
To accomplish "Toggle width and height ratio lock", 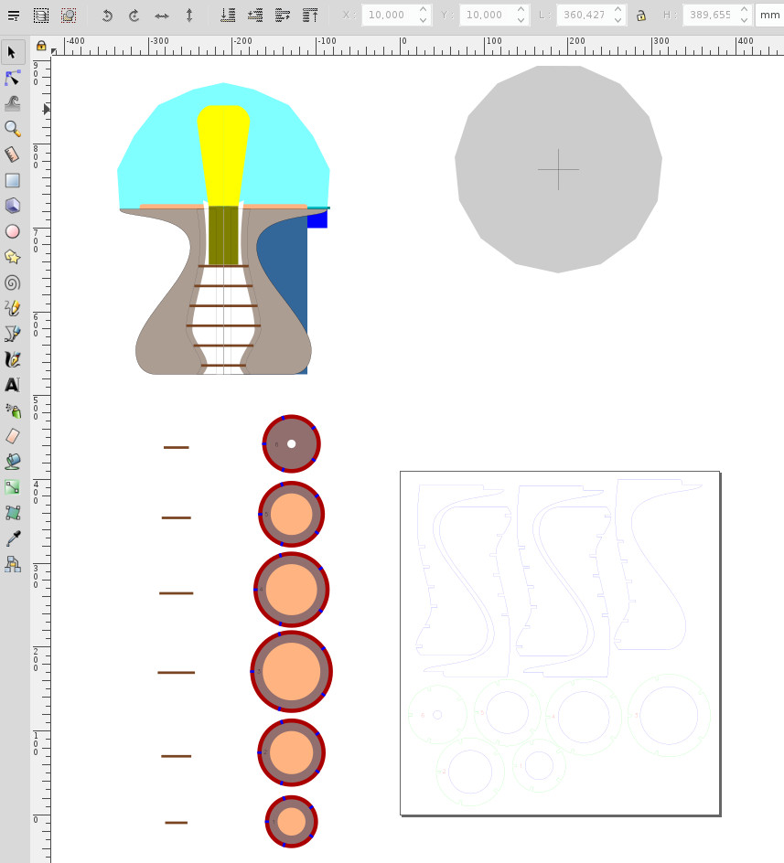I will click(640, 16).
